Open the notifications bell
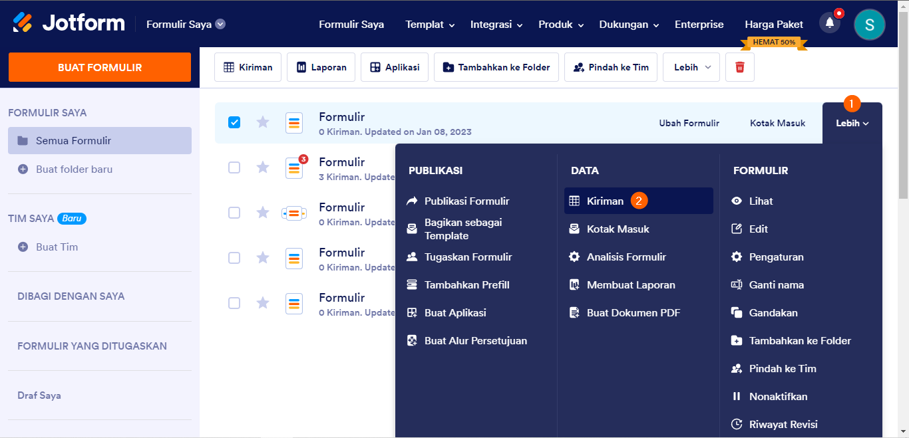The image size is (909, 438). [829, 23]
